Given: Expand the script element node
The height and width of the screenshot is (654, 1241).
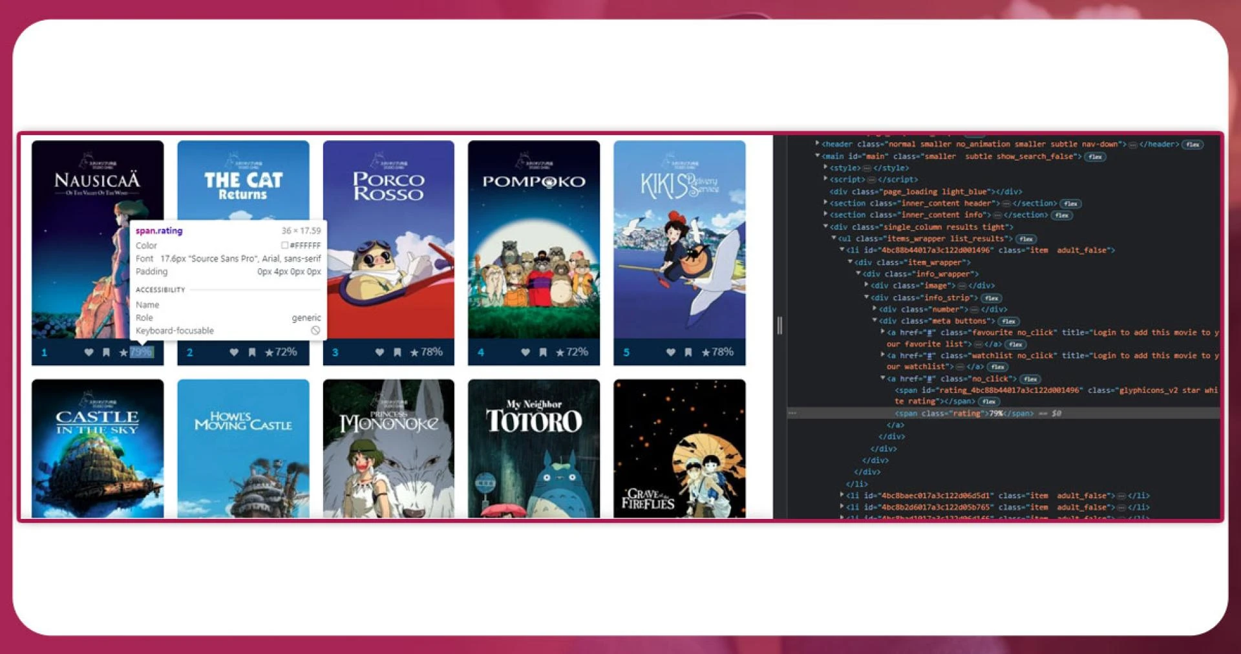Looking at the screenshot, I should coord(825,179).
